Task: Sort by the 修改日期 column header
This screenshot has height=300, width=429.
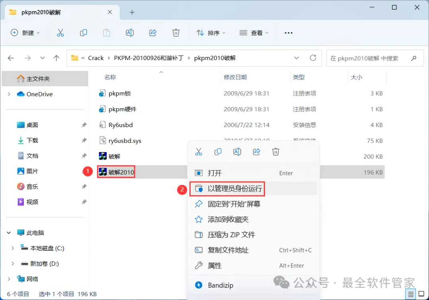Action: pyautogui.click(x=235, y=77)
